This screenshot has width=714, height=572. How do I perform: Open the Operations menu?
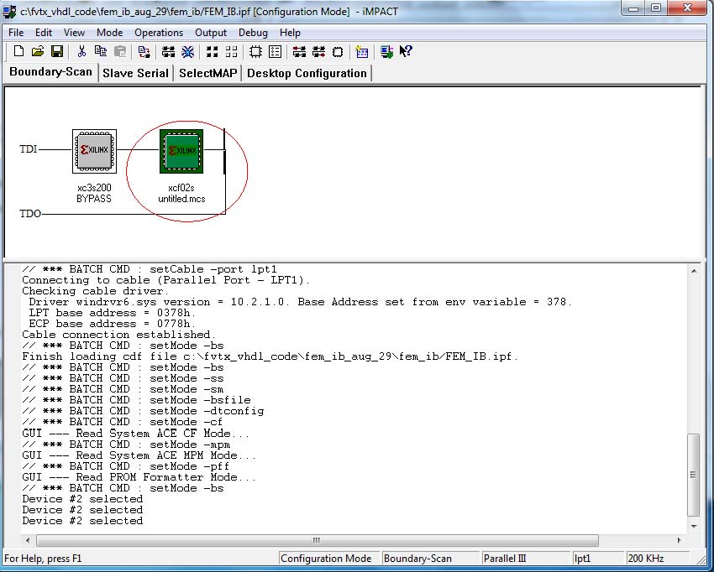pos(158,33)
